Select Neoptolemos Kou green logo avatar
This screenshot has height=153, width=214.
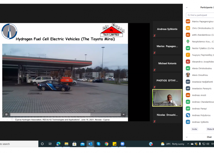click(188, 41)
